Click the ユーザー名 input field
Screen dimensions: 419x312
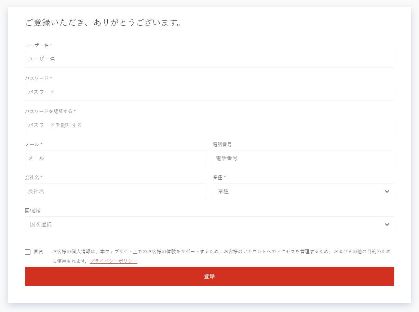[209, 59]
